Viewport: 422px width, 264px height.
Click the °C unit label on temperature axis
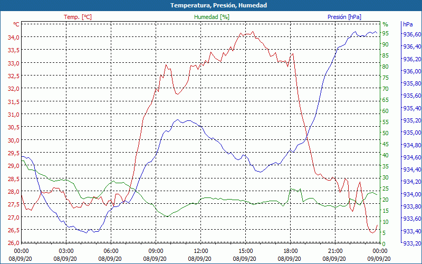coord(16,24)
